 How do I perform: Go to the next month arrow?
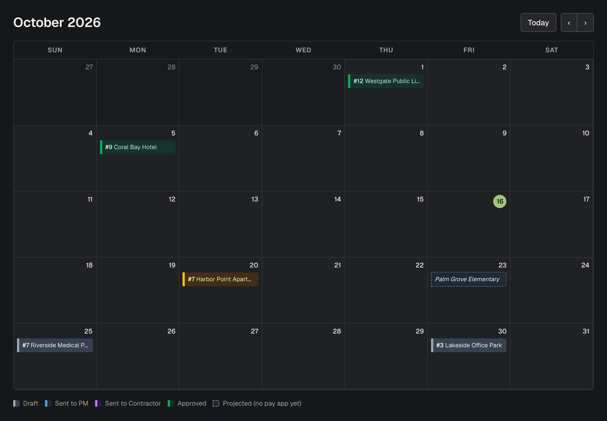(585, 23)
